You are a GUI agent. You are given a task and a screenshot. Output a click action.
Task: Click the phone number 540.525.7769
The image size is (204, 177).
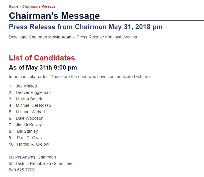pos(22,170)
